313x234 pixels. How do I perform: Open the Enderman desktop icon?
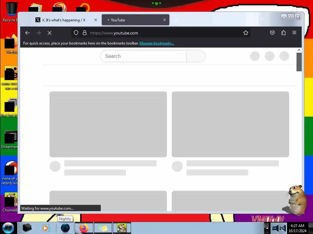coord(10,139)
